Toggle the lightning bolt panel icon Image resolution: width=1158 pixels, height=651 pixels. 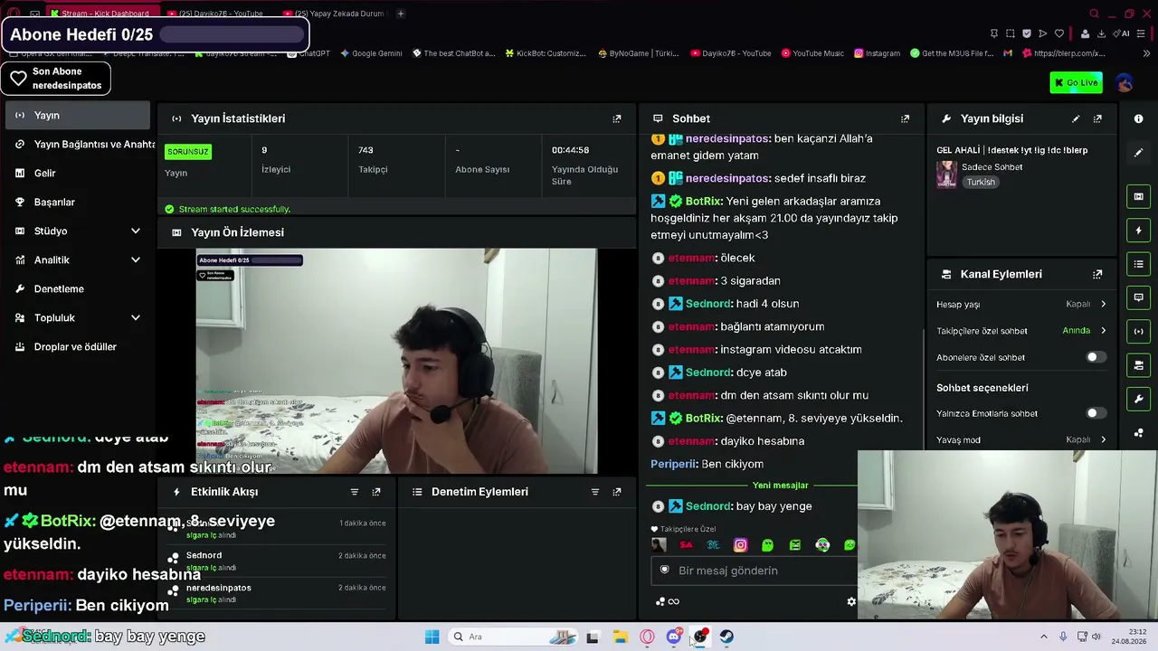[x=1138, y=231]
